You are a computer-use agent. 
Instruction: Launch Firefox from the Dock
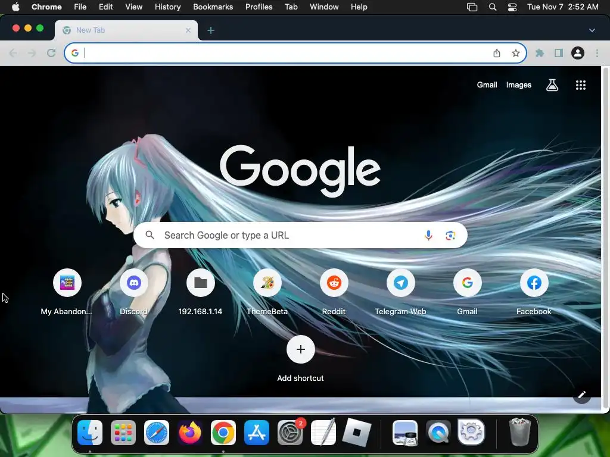(x=190, y=433)
